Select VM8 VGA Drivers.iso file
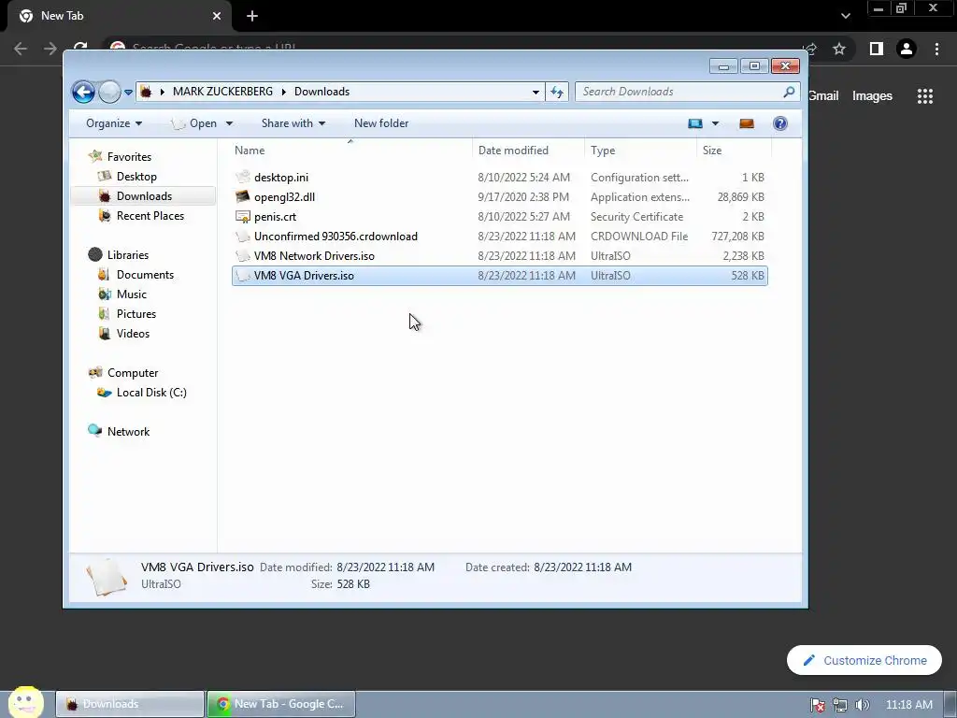The width and height of the screenshot is (957, 718). click(499, 276)
